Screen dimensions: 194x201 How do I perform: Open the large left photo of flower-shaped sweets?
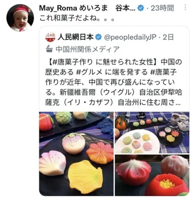coord(76,154)
